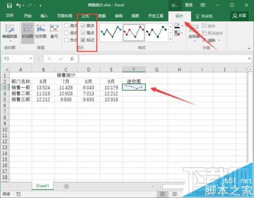Click the Insert Function fx icon
The image size is (254, 198).
tap(72, 59)
